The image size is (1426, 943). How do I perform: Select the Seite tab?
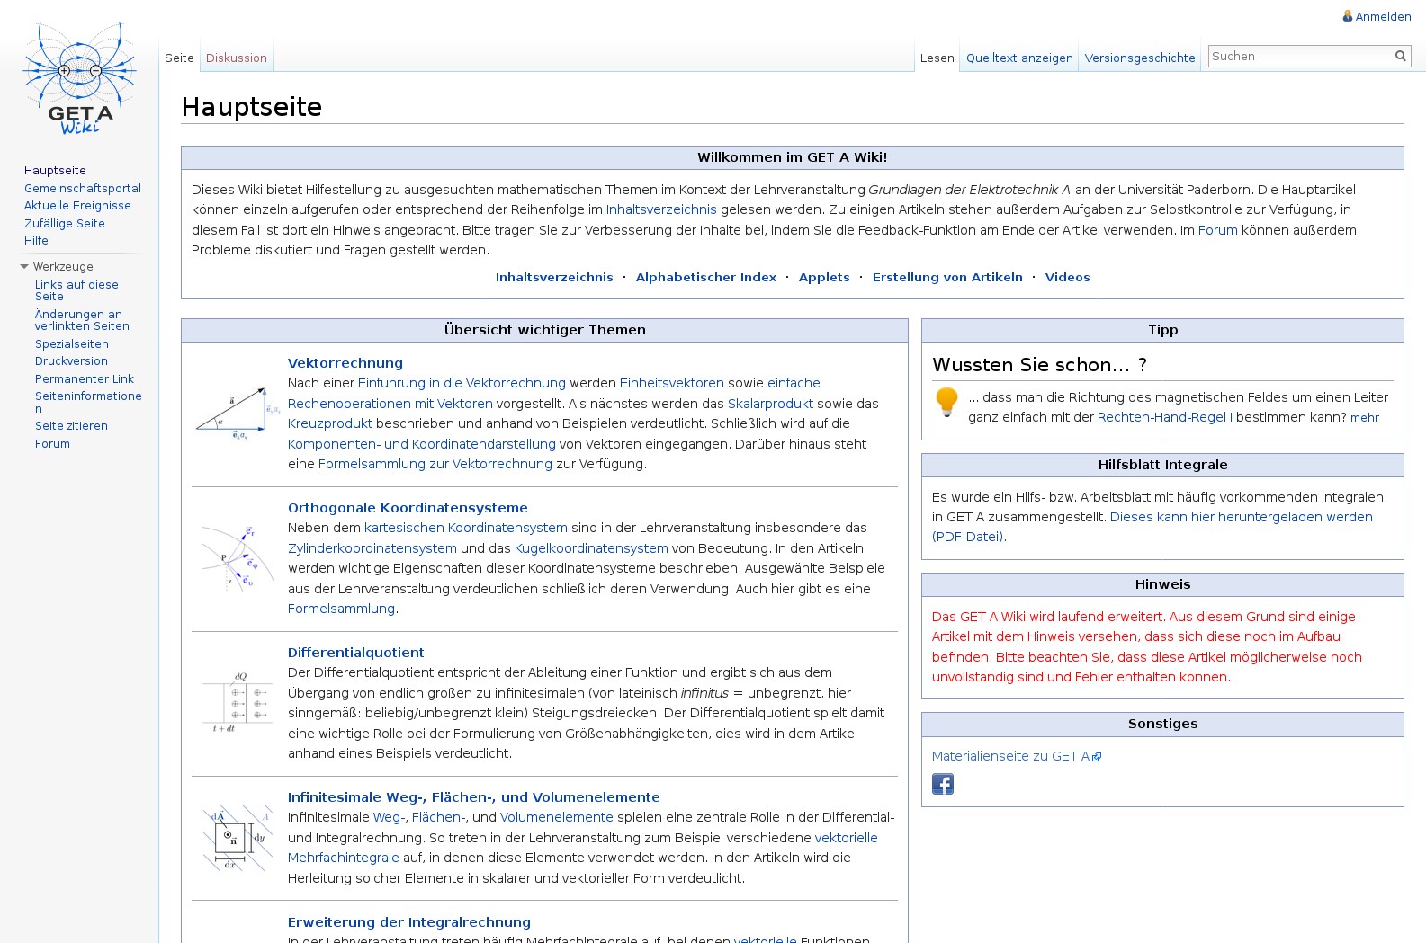click(x=179, y=58)
